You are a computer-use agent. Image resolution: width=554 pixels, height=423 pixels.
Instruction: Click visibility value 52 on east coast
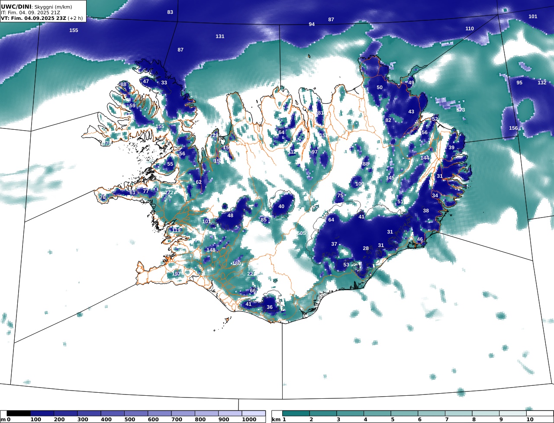coord(435,119)
